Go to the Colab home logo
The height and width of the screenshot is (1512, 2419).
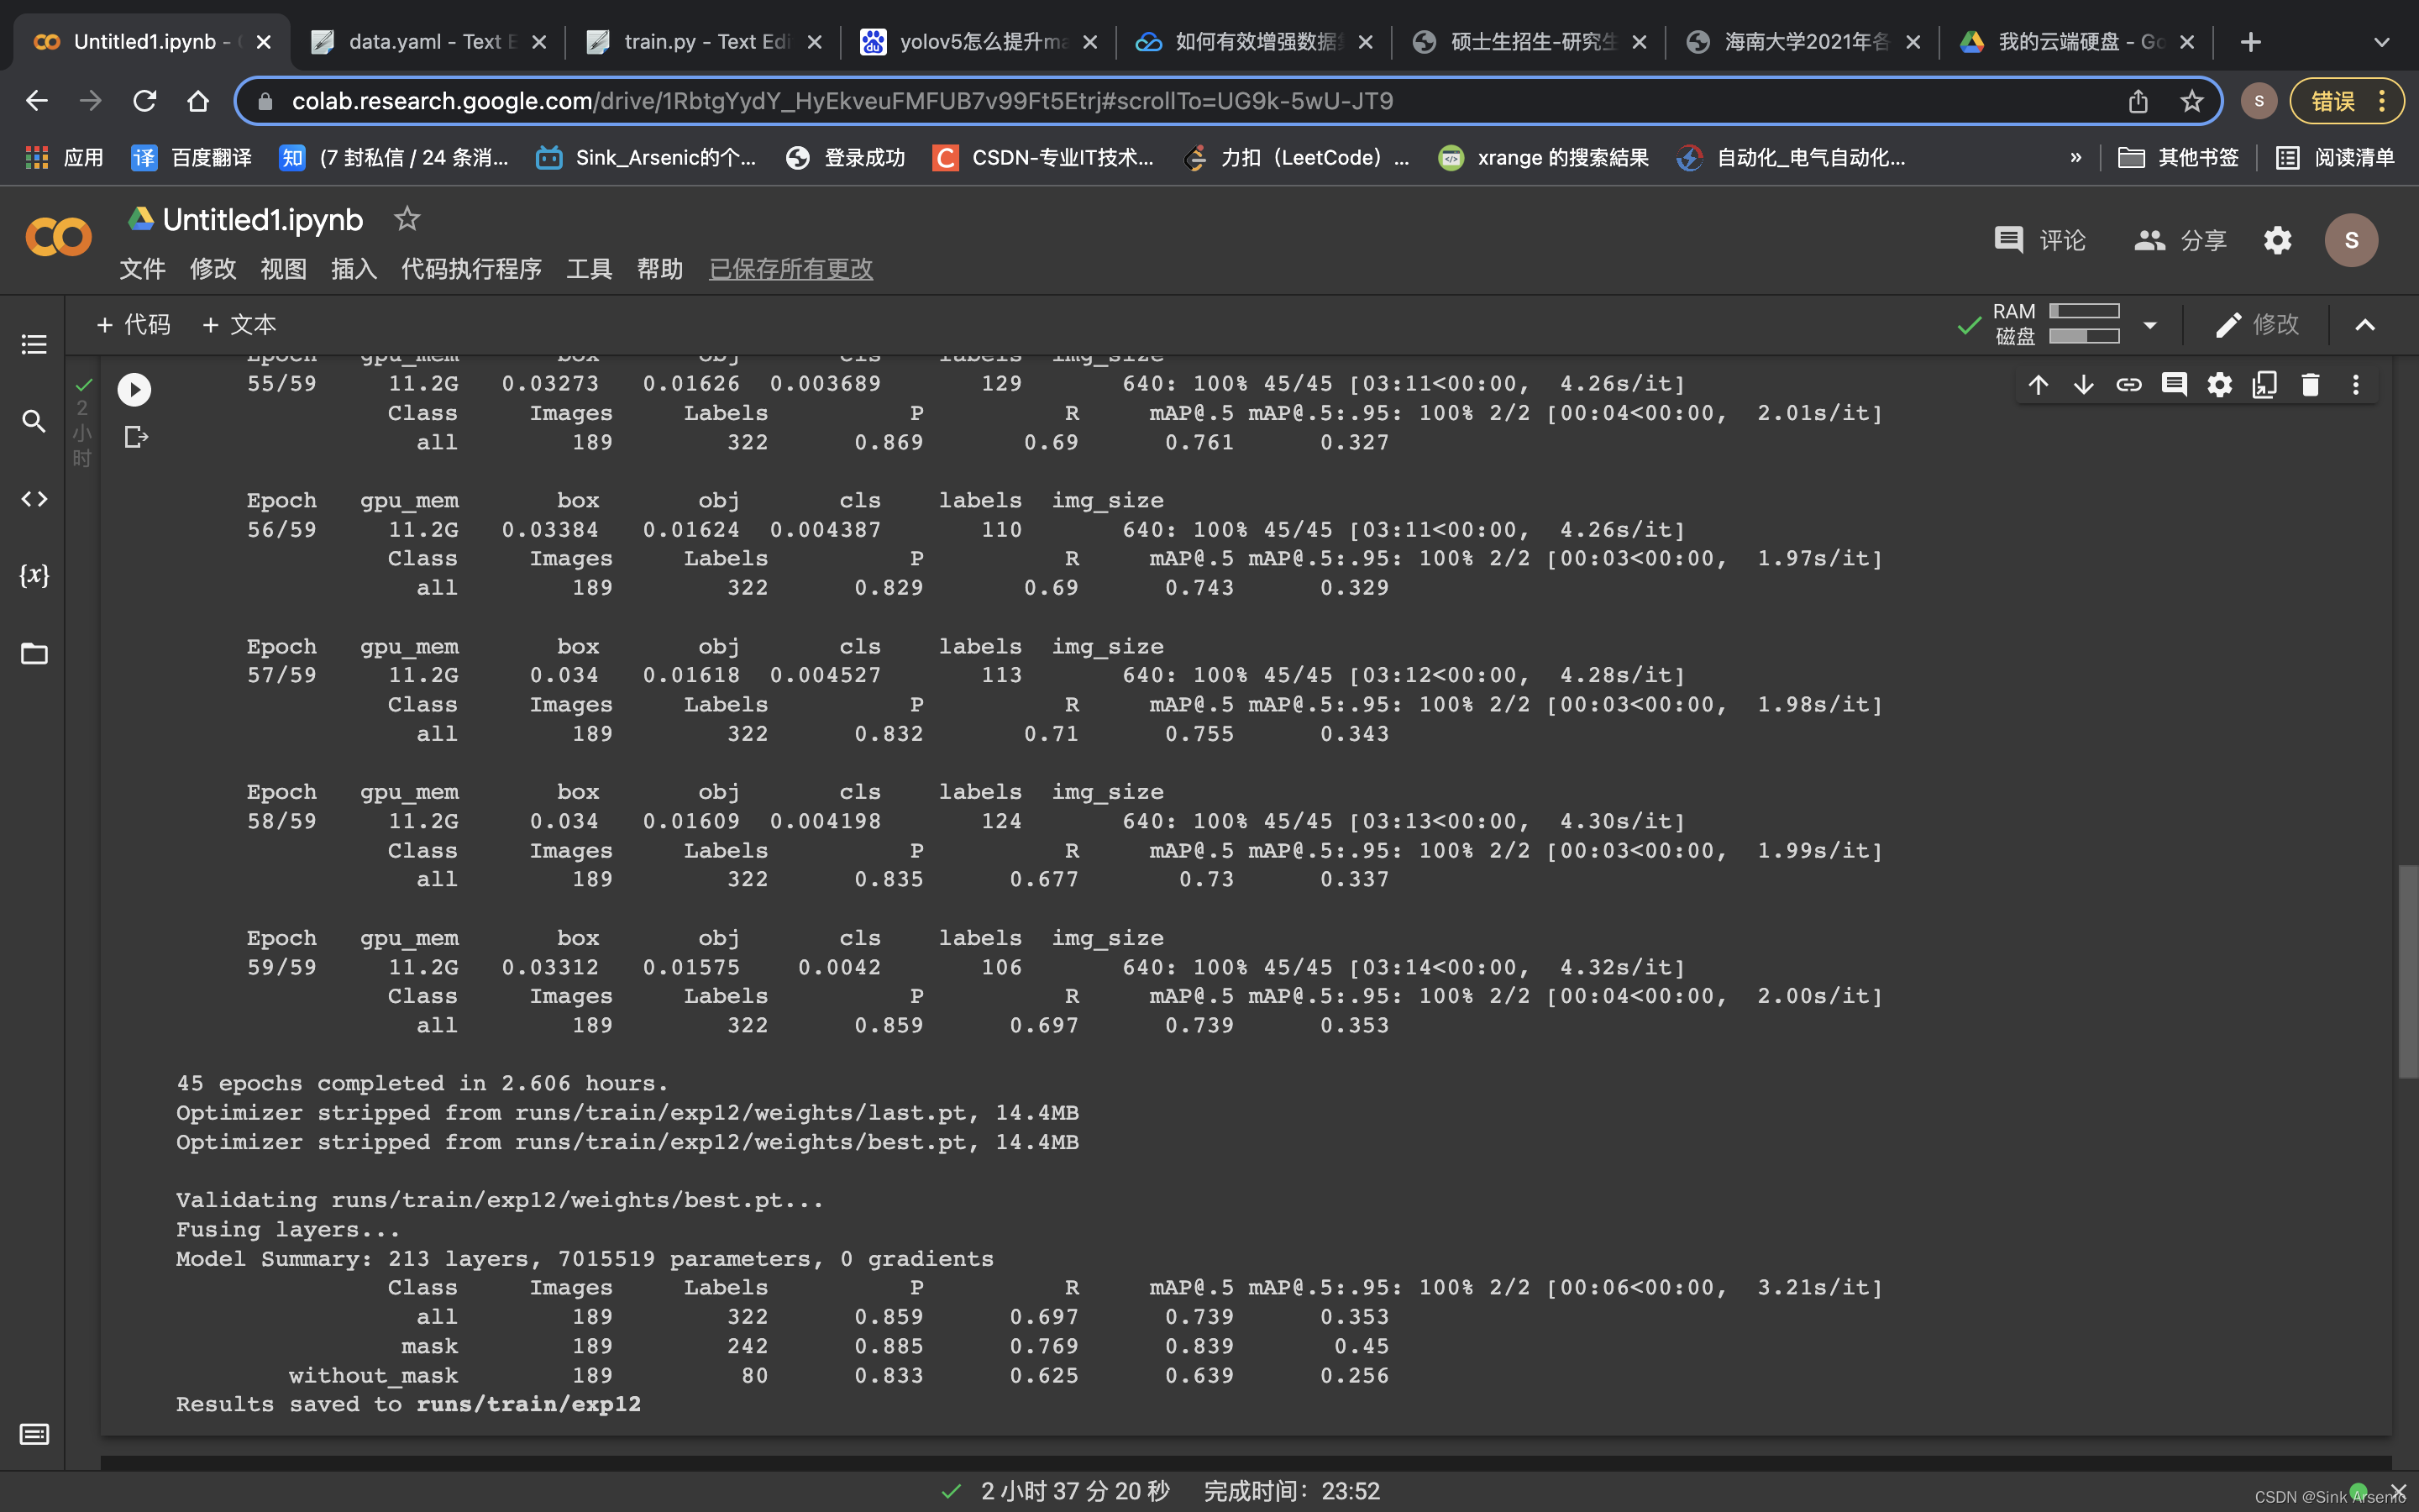pos(58,238)
